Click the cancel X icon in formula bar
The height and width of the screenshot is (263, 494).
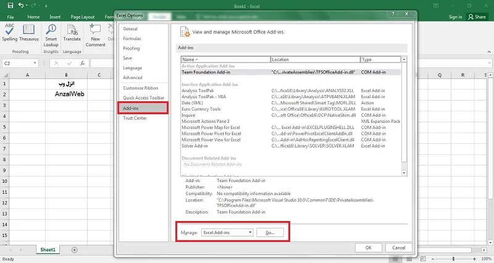pyautogui.click(x=56, y=64)
